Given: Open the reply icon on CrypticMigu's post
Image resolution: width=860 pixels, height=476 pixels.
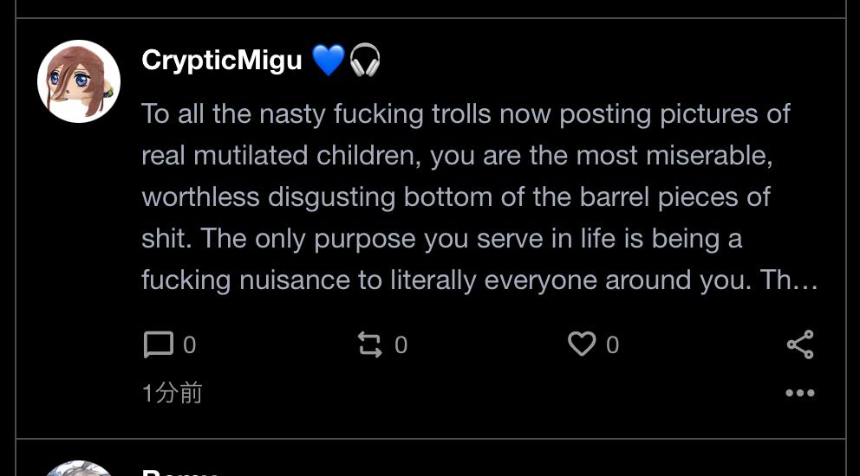Looking at the screenshot, I should (158, 344).
